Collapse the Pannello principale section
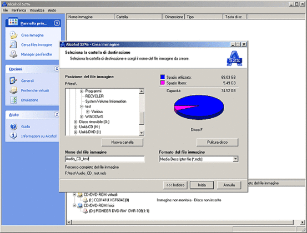 (57, 23)
